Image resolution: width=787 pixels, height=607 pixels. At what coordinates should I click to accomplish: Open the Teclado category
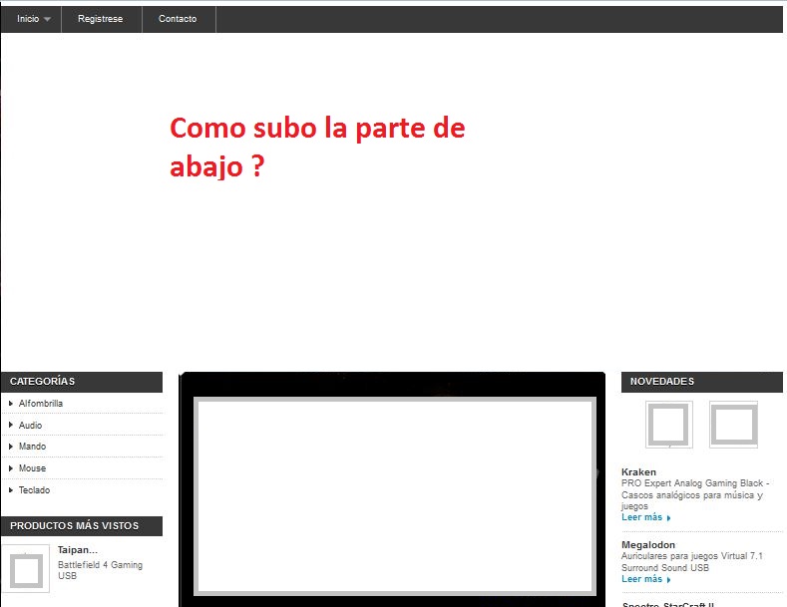34,490
